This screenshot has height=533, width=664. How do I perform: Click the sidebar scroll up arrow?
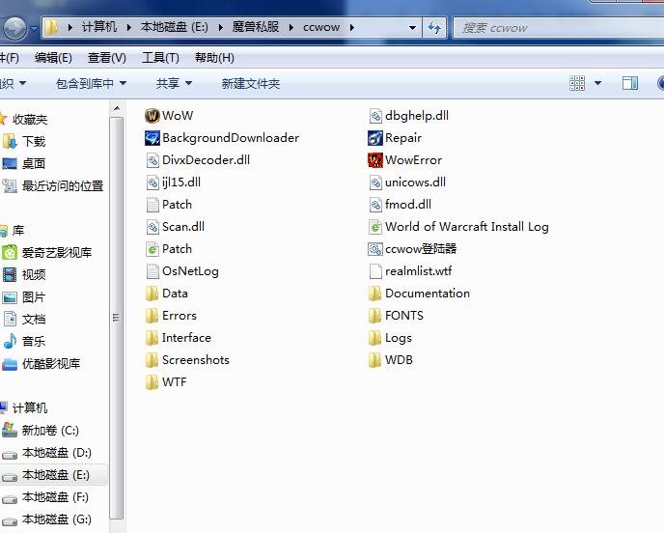pyautogui.click(x=117, y=108)
